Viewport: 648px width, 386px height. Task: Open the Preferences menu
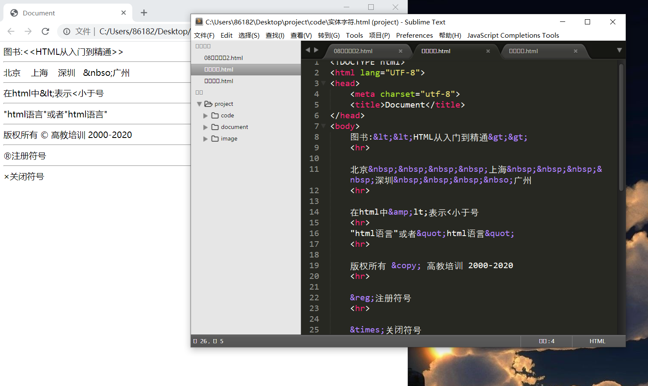[414, 35]
